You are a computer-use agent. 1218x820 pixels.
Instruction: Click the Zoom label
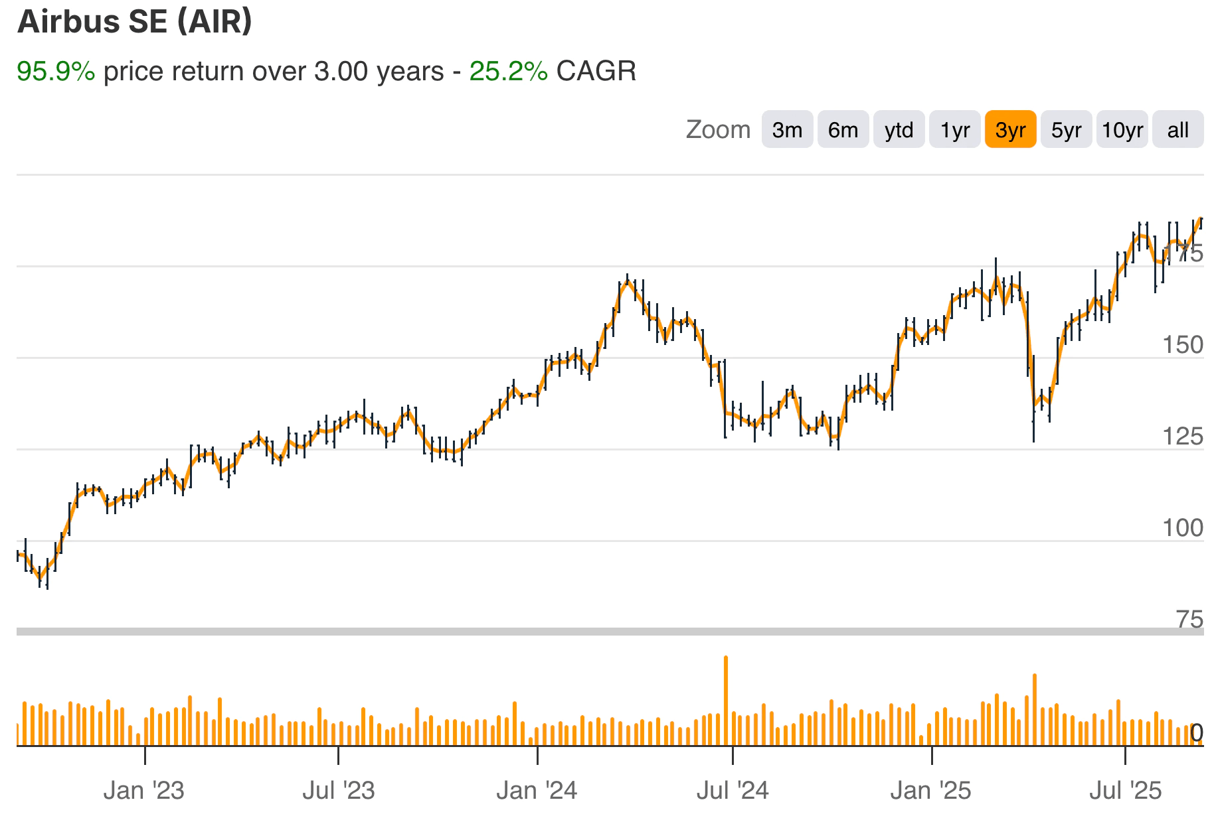(x=718, y=129)
